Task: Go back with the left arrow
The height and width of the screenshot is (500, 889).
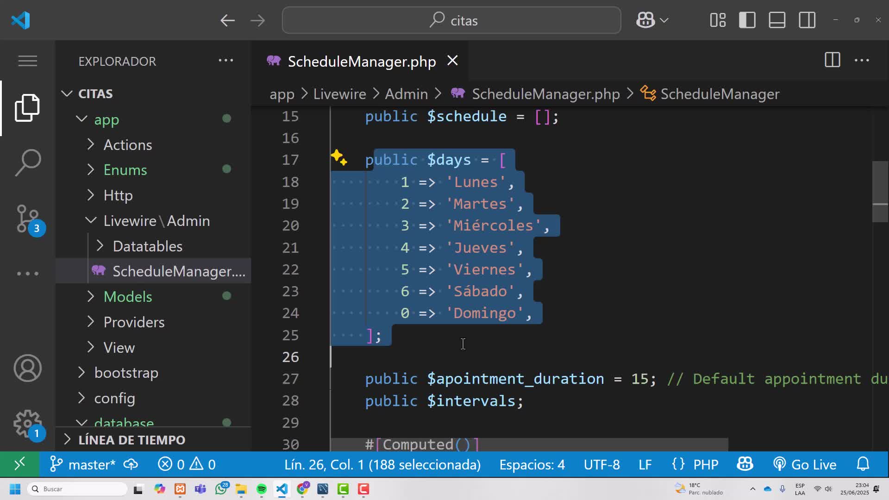Action: point(227,20)
